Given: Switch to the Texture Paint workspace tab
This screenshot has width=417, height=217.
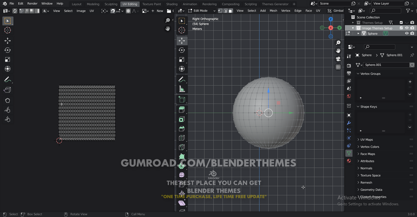Looking at the screenshot, I should pyautogui.click(x=151, y=4).
